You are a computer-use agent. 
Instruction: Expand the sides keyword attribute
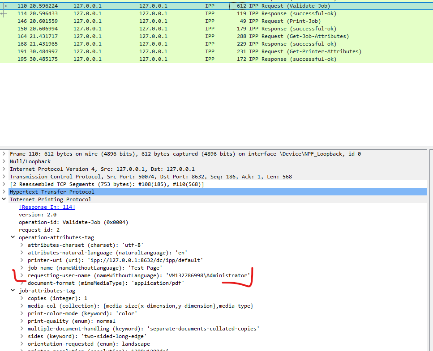point(21,336)
